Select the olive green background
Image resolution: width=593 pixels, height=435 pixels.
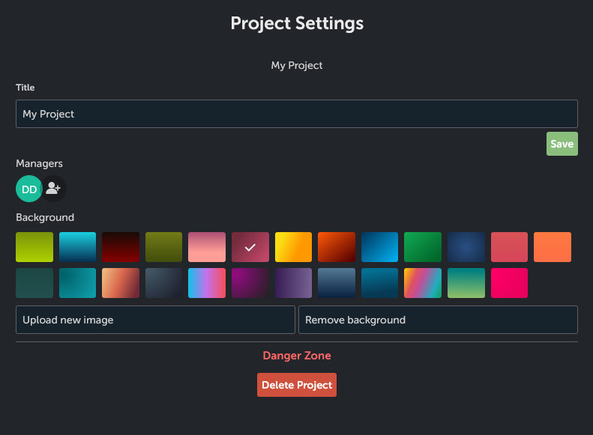pyautogui.click(x=163, y=247)
